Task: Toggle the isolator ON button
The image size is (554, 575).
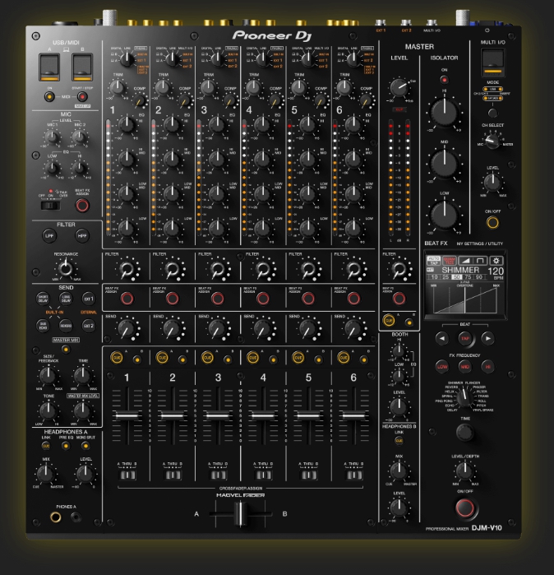Action: pyautogui.click(x=444, y=80)
